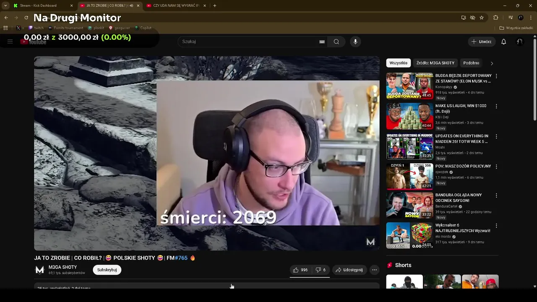
Task: Close the JA TO ZROBIE tab
Action: pyautogui.click(x=138, y=5)
